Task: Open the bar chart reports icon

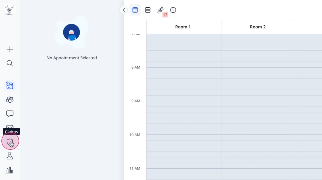Action: [x=10, y=170]
